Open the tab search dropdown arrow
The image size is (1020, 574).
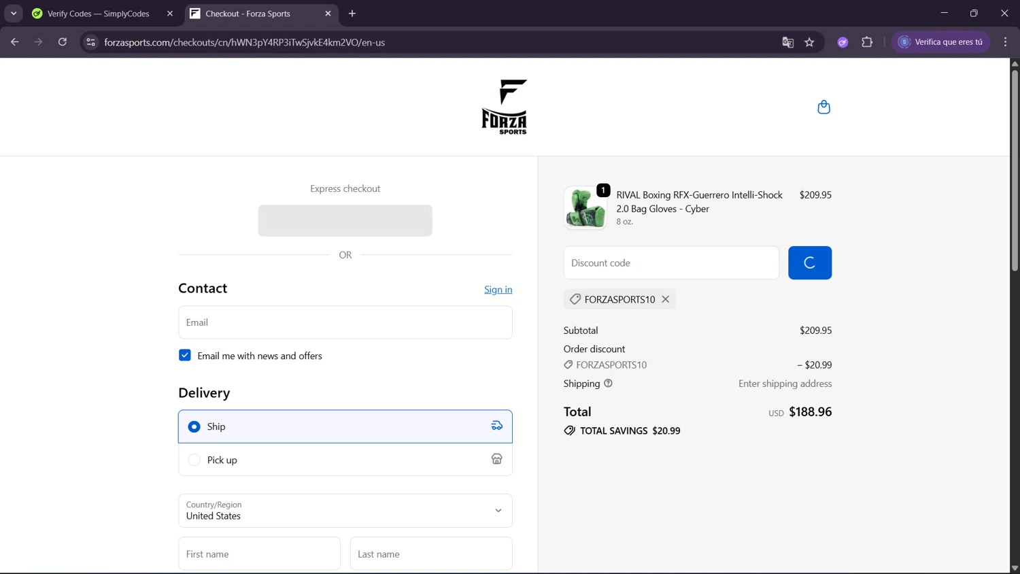[x=14, y=14]
